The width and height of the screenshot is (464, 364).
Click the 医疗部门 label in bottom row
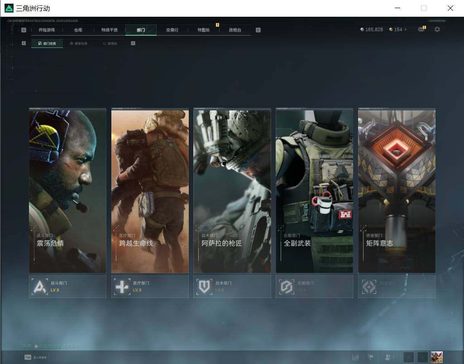(141, 283)
